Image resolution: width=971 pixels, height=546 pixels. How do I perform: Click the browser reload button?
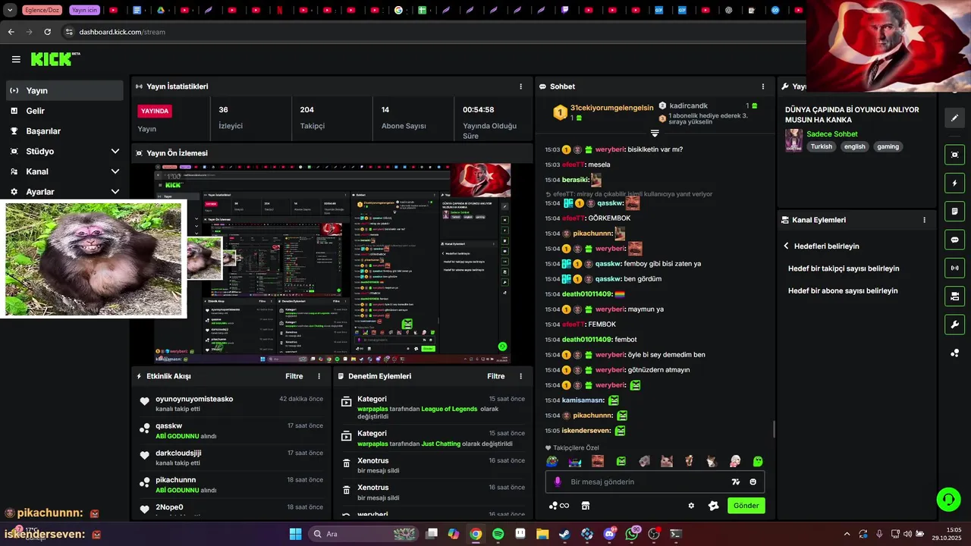[x=47, y=32]
